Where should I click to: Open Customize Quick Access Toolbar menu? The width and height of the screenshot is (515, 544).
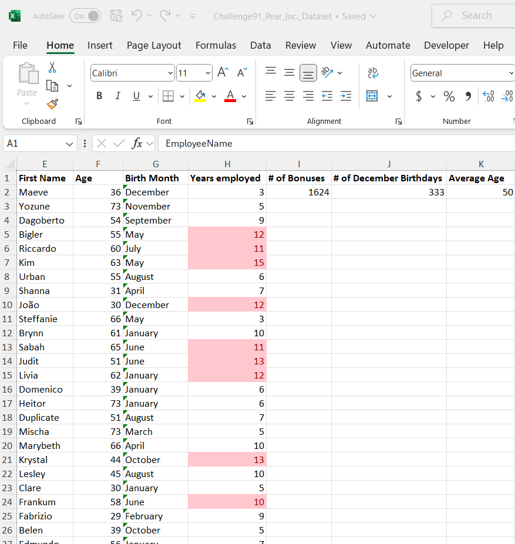coord(193,16)
